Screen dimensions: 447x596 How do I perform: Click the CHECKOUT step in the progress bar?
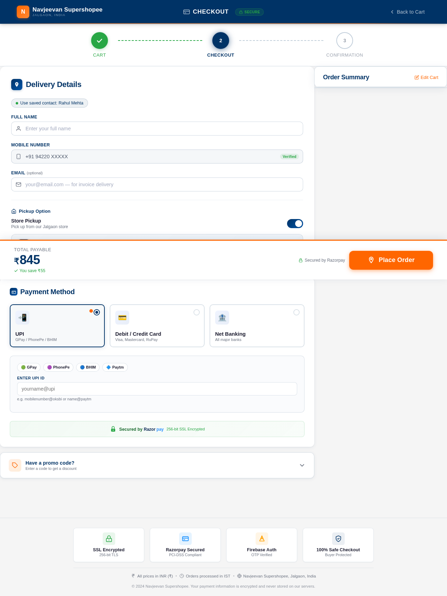click(220, 41)
